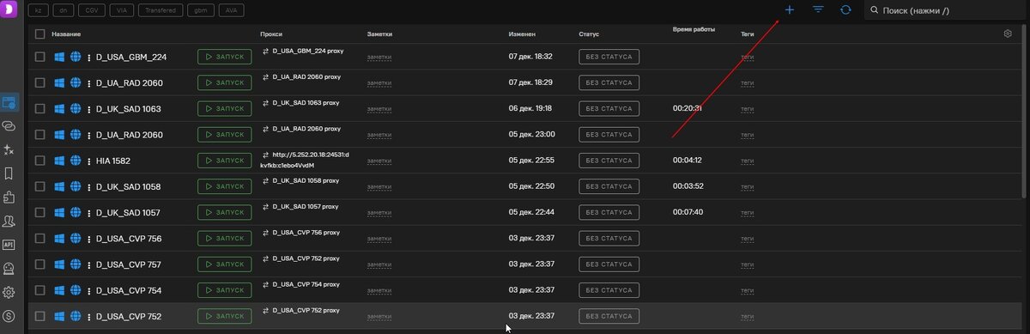Click the plus icon to create profile
1030x334 pixels.
click(x=790, y=9)
